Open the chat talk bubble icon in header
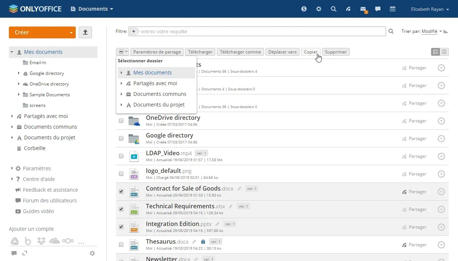458x261 pixels. (378, 9)
